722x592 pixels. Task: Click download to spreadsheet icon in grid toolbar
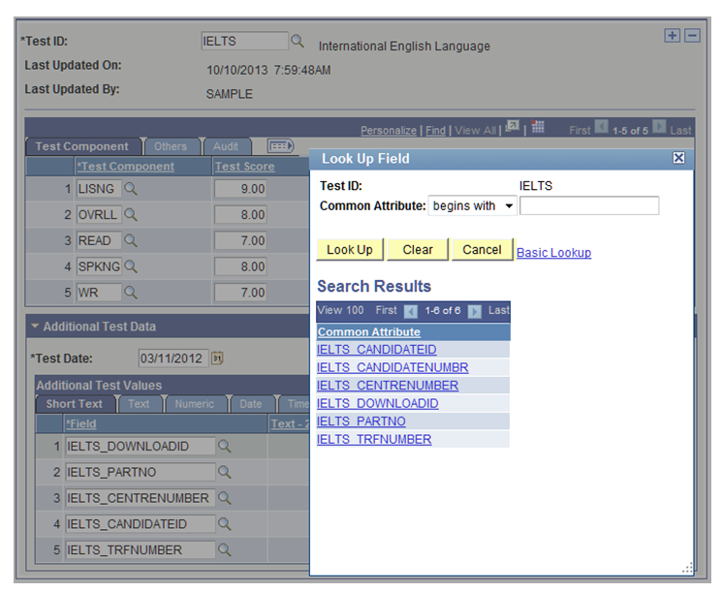pos(537,126)
